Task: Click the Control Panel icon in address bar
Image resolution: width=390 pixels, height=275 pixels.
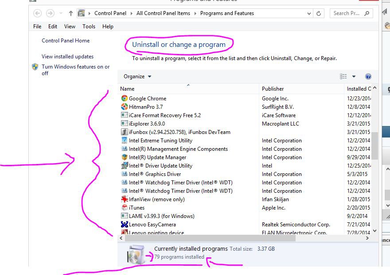Action: tap(82, 13)
